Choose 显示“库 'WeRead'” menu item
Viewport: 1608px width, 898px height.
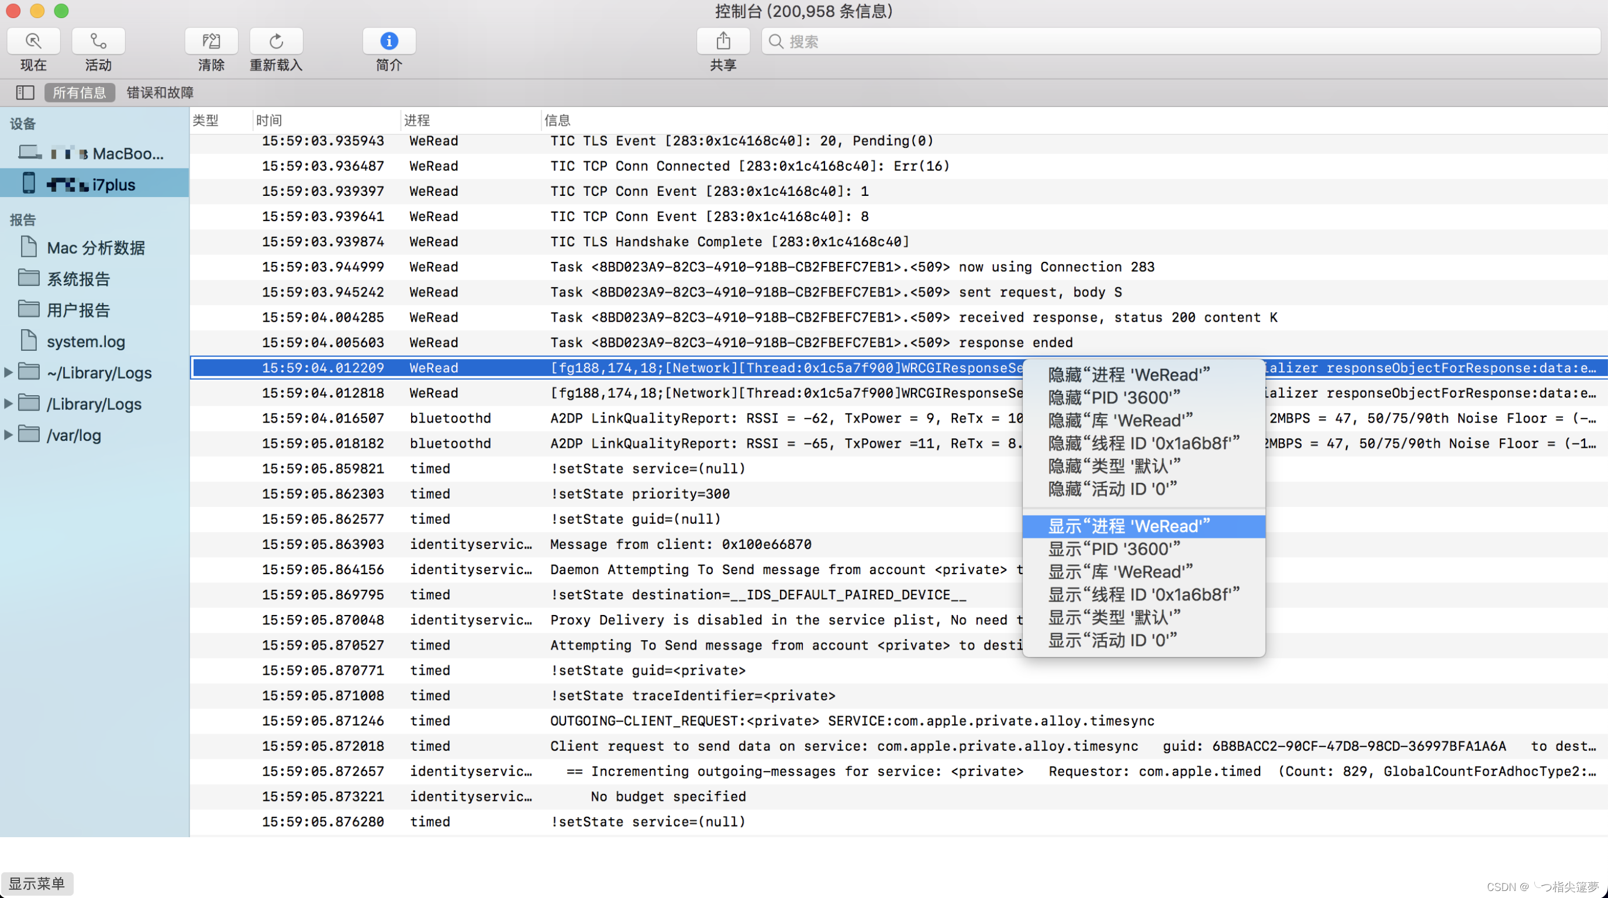[1144, 572]
